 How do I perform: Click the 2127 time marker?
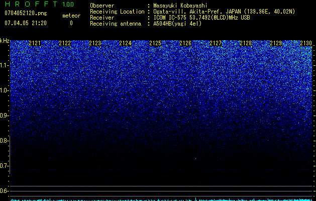tap(216, 43)
